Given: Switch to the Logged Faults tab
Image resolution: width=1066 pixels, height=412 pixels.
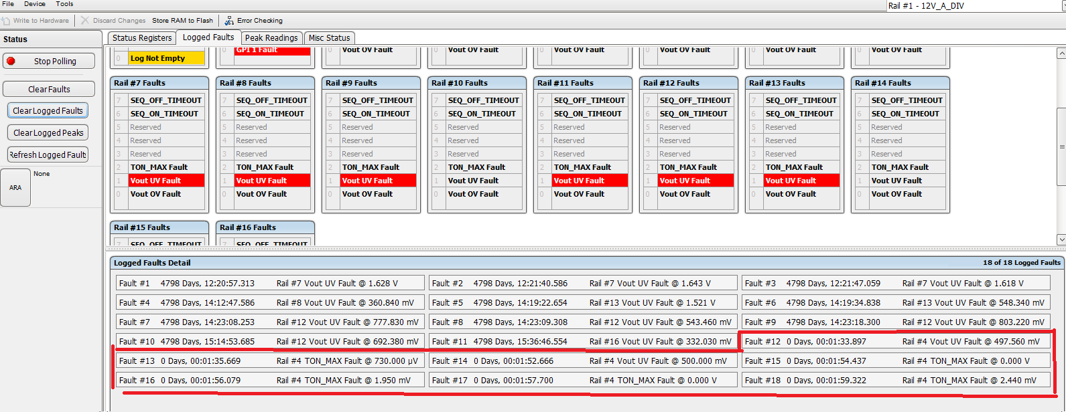Looking at the screenshot, I should pyautogui.click(x=208, y=37).
